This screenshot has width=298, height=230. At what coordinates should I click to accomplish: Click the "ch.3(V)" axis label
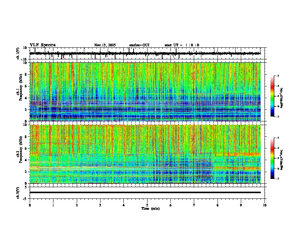[x=18, y=193]
